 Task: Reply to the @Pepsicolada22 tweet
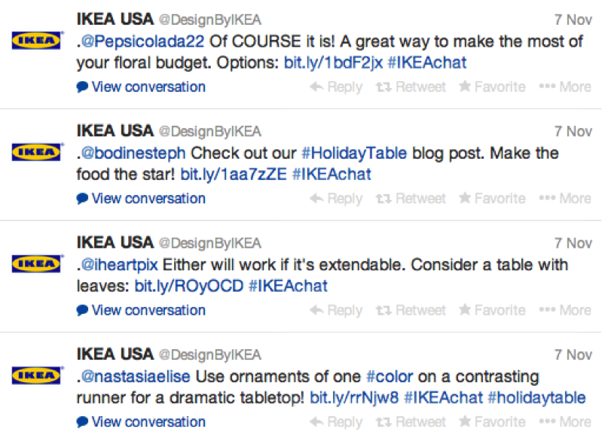click(x=336, y=87)
